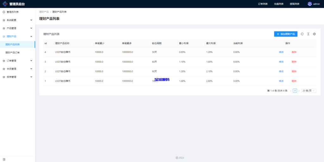Click 修改 for the 30天 product row

tap(281, 52)
